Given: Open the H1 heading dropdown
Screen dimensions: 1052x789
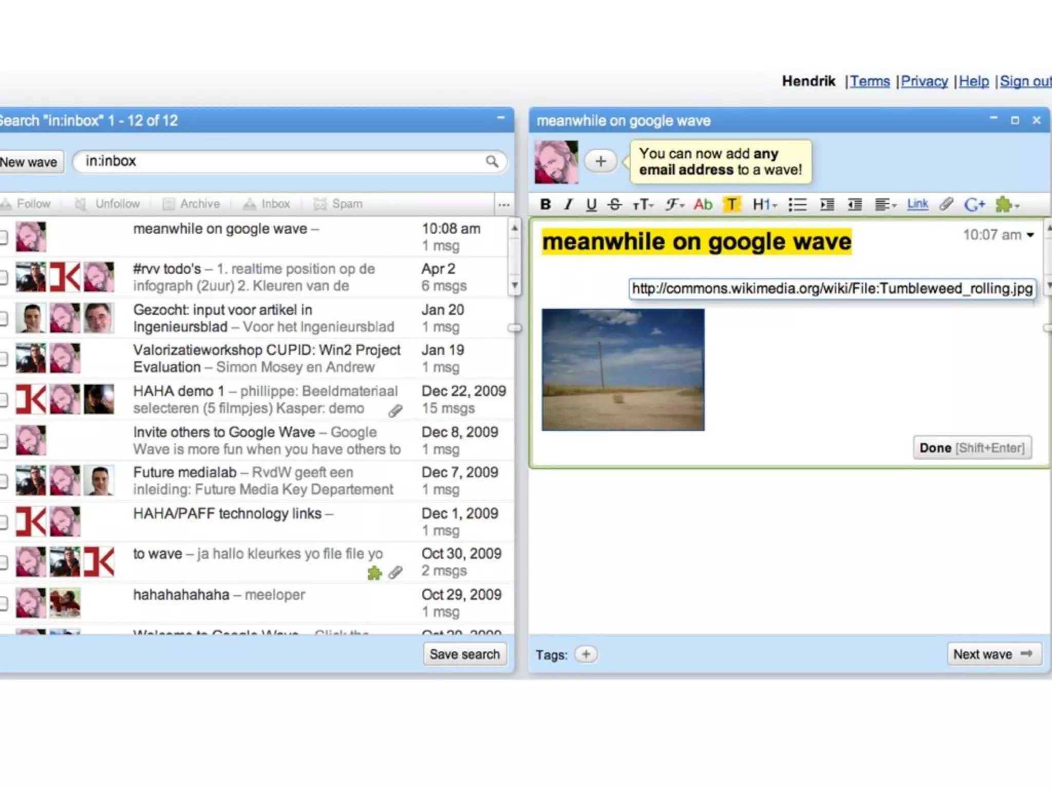Looking at the screenshot, I should tap(764, 204).
